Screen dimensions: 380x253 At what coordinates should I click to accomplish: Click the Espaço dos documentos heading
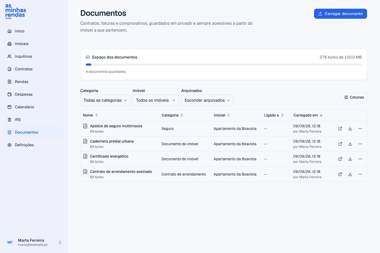tap(115, 57)
